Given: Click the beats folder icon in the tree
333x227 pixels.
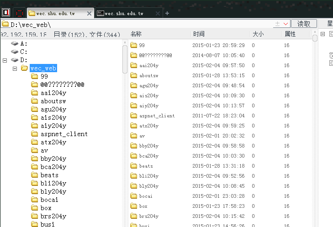Looking at the screenshot, I should coord(34,175).
